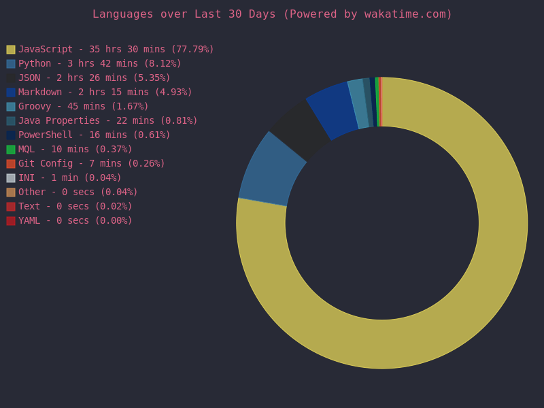Click the chart title mentioning wakatime.com
Viewport: 544px width, 408px height.
[272, 14]
